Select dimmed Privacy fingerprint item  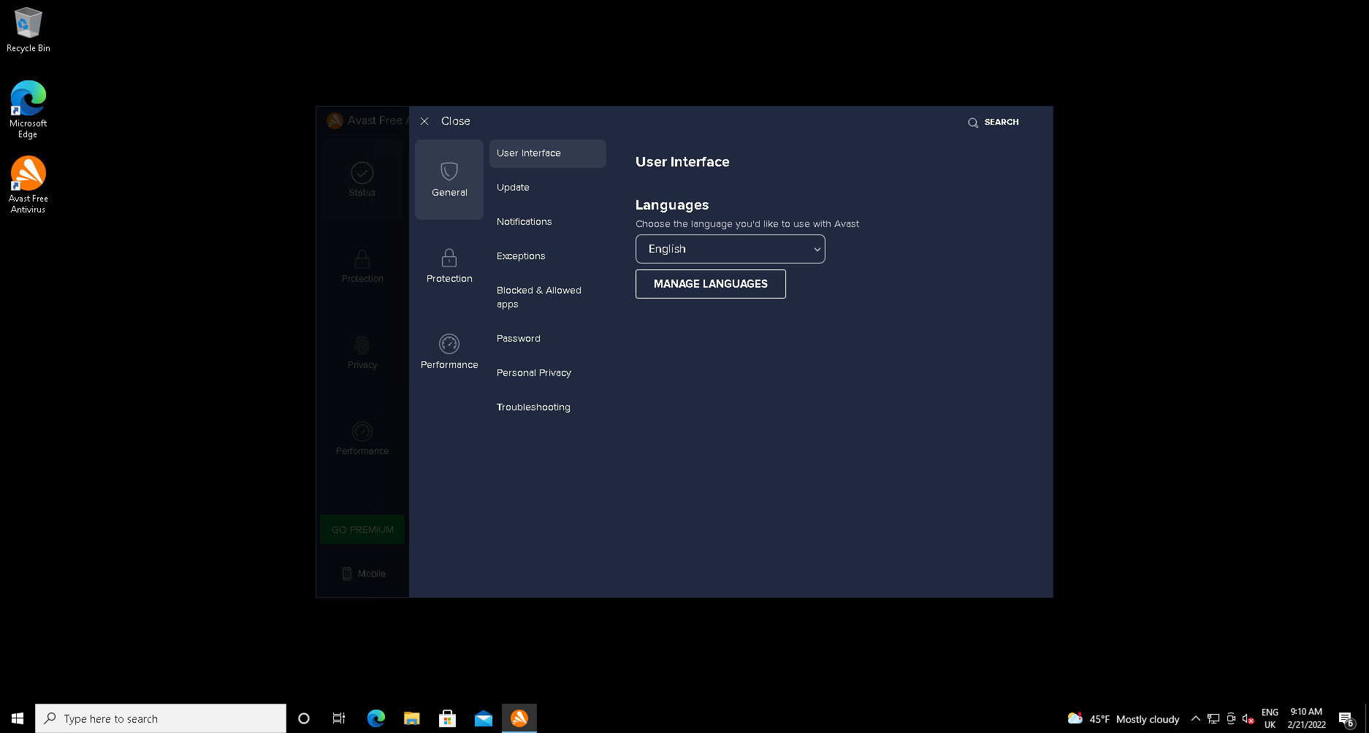pyautogui.click(x=362, y=352)
